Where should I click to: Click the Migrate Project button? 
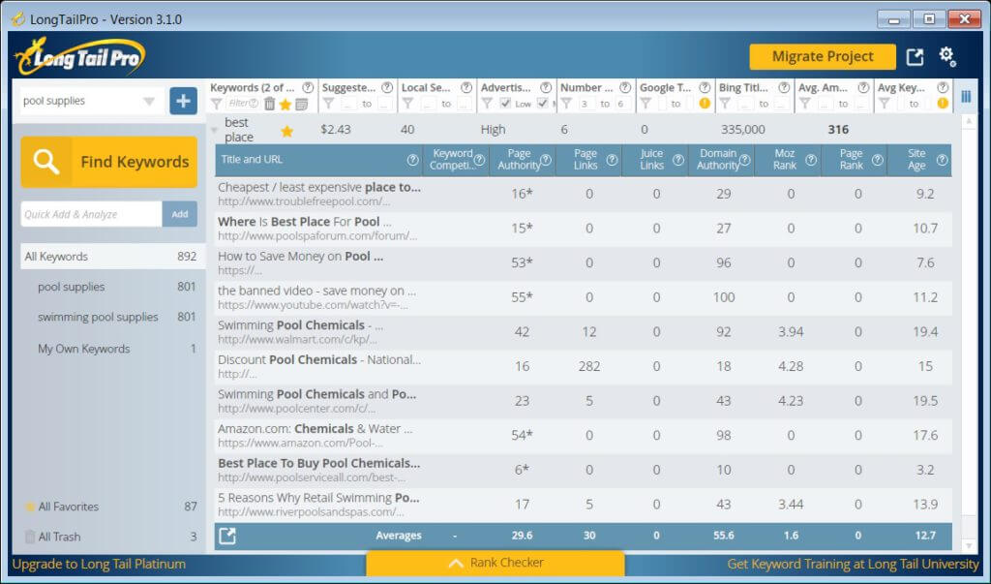(823, 57)
